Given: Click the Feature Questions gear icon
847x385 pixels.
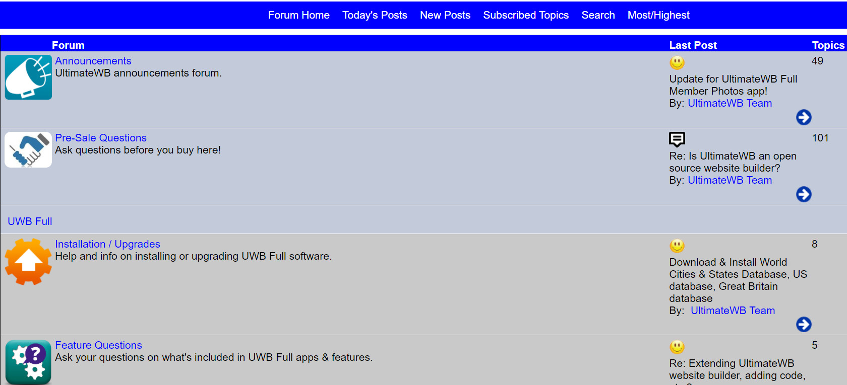Looking at the screenshot, I should point(28,362).
